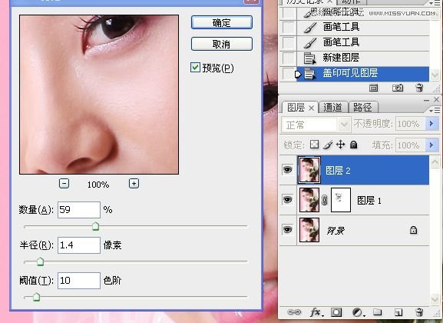Create a new layer group
The image size is (443, 323).
tap(378, 312)
